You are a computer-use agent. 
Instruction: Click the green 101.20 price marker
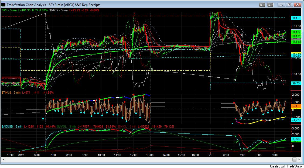[x=296, y=36]
